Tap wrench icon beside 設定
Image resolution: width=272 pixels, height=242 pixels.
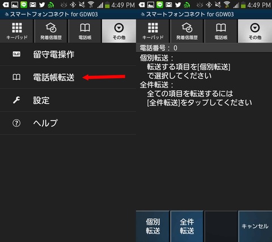[16, 100]
